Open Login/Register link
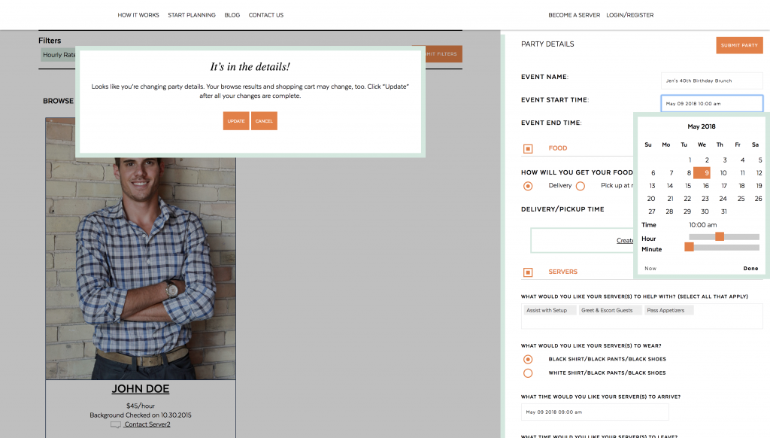770x438 pixels. tap(630, 15)
